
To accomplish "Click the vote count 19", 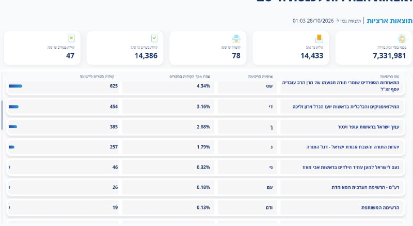I will coord(115,207).
